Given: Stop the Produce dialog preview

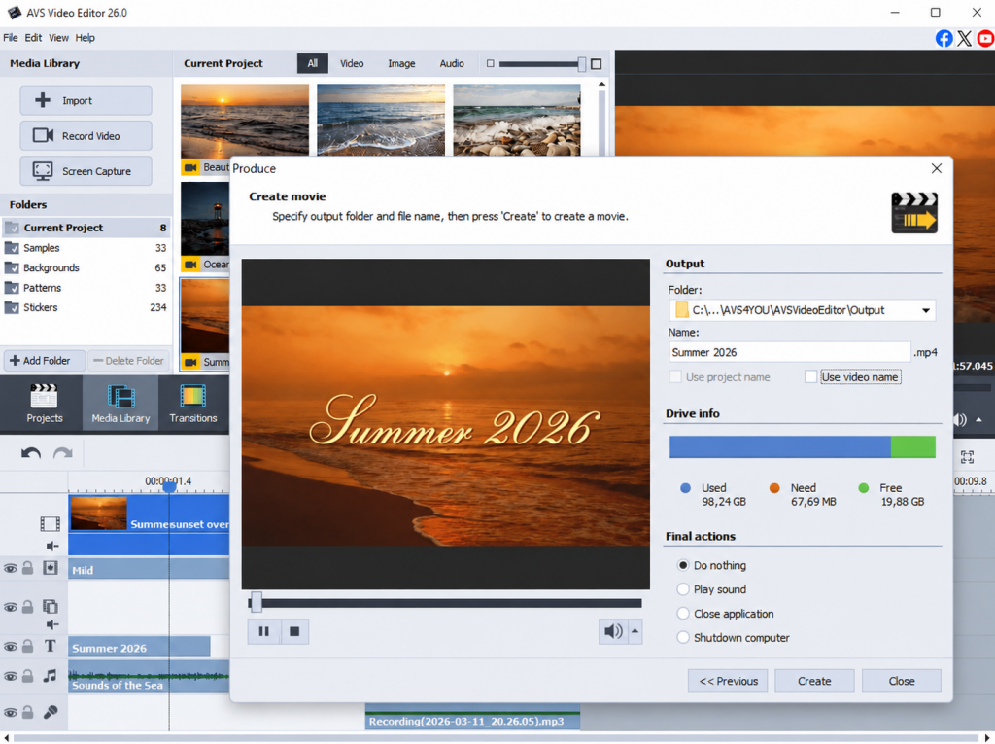Looking at the screenshot, I should 294,631.
